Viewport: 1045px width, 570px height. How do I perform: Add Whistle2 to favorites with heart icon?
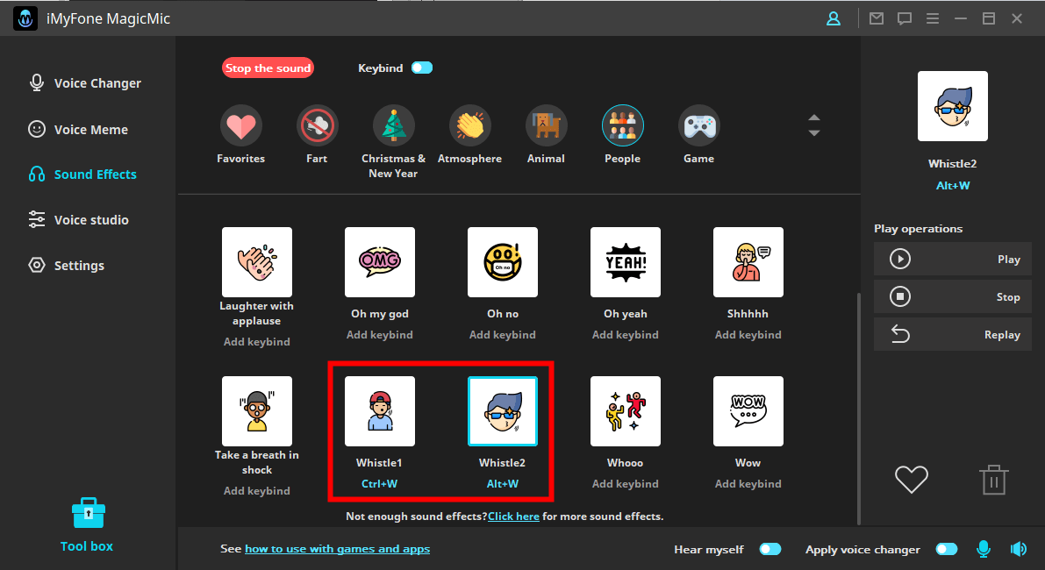[x=911, y=480]
